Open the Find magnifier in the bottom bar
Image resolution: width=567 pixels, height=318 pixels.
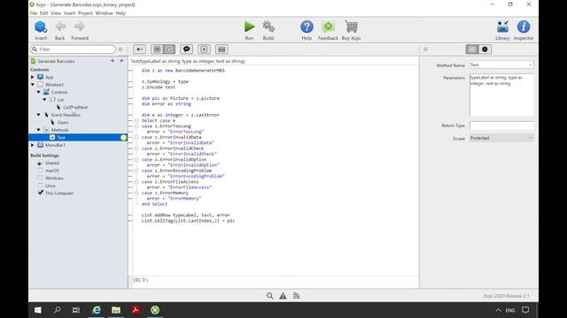click(x=269, y=296)
